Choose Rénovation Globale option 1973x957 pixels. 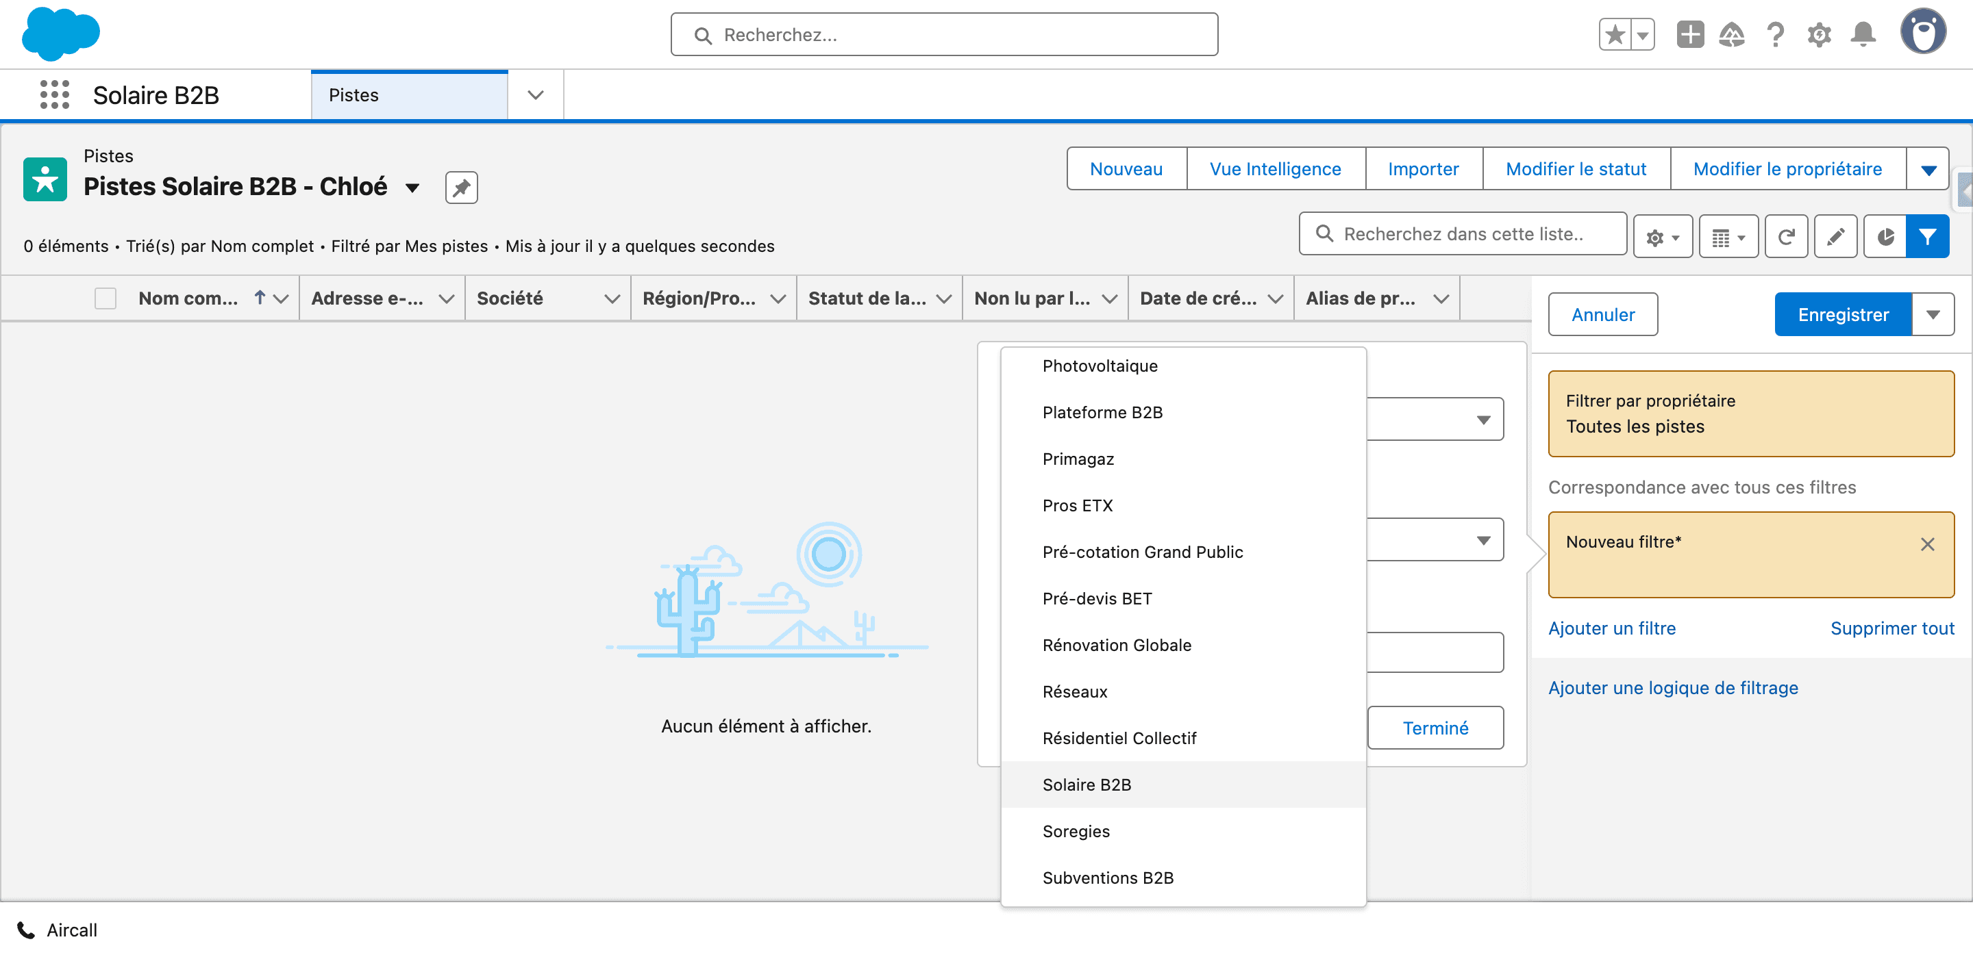click(x=1183, y=646)
